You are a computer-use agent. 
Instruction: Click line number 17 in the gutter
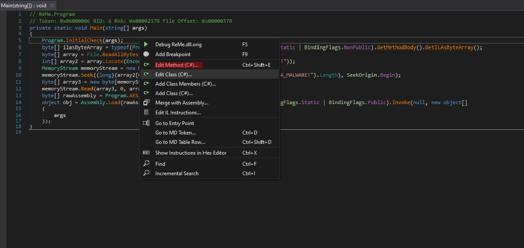[x=18, y=121]
